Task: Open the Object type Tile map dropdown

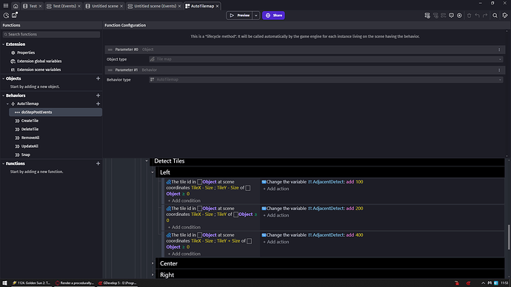Action: pyautogui.click(x=326, y=59)
